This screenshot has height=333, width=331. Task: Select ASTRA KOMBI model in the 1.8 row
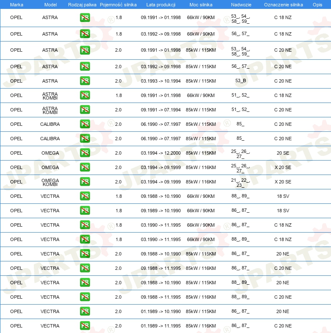[50, 96]
